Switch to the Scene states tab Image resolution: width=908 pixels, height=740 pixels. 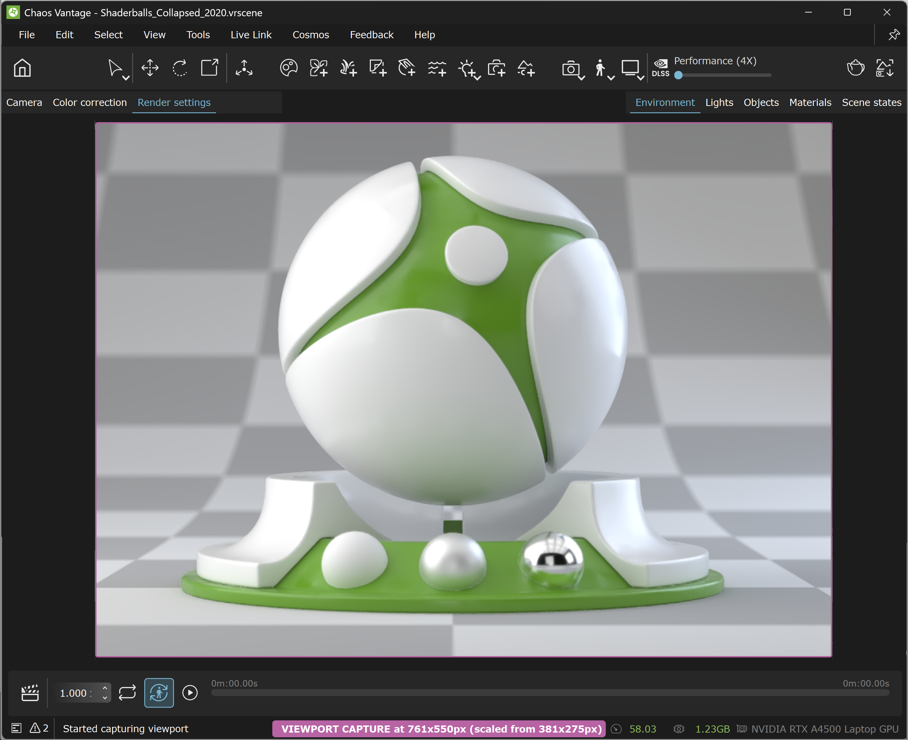(x=871, y=102)
